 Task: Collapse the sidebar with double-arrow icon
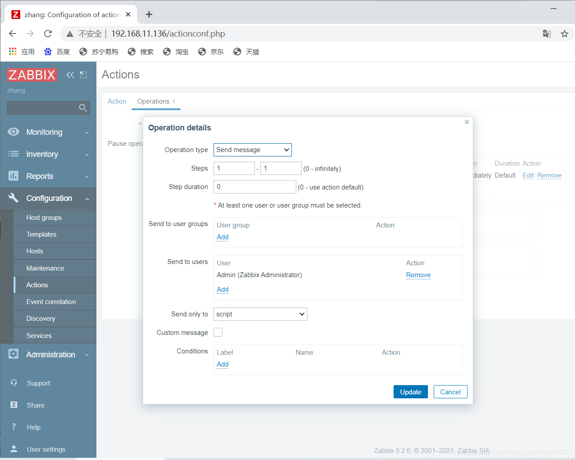[x=70, y=75]
